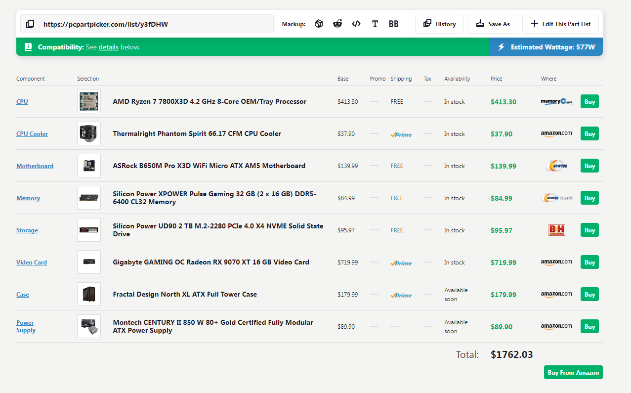Click the Ryzen 7 7800X3D thumbnail
Screen dimensions: 631x393
pos(89,101)
